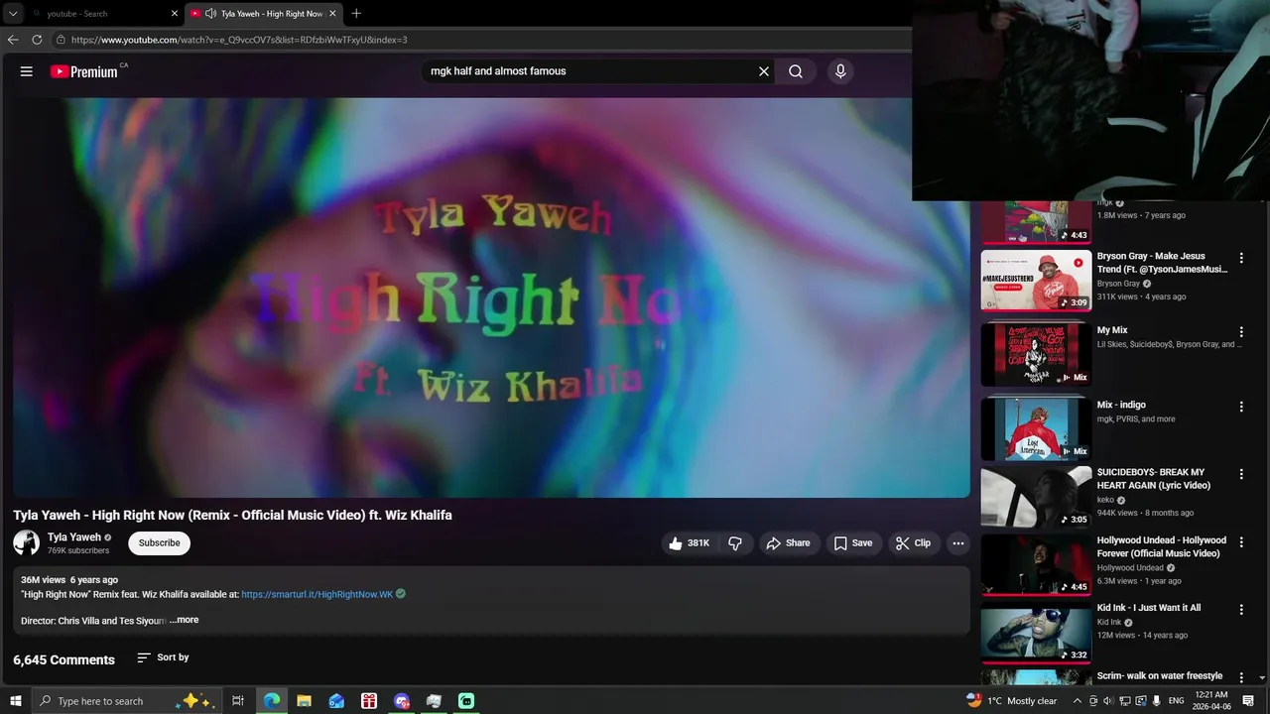Mute the tab via speaker icon

210,14
